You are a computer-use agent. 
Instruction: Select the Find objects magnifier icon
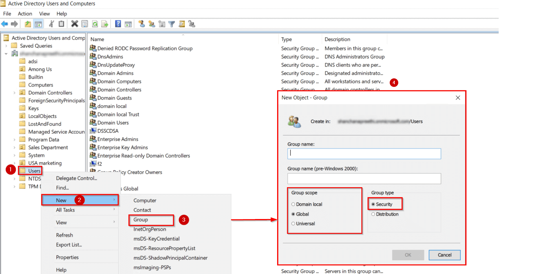click(181, 24)
